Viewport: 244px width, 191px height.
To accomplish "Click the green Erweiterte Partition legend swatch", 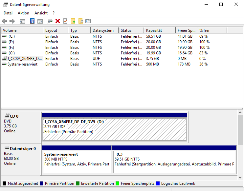I will coord(78,183).
